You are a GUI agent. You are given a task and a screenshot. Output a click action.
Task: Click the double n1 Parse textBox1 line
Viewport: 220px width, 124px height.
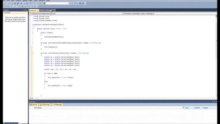[62, 57]
